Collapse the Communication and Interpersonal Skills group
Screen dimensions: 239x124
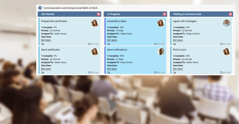pyautogui.click(x=40, y=8)
